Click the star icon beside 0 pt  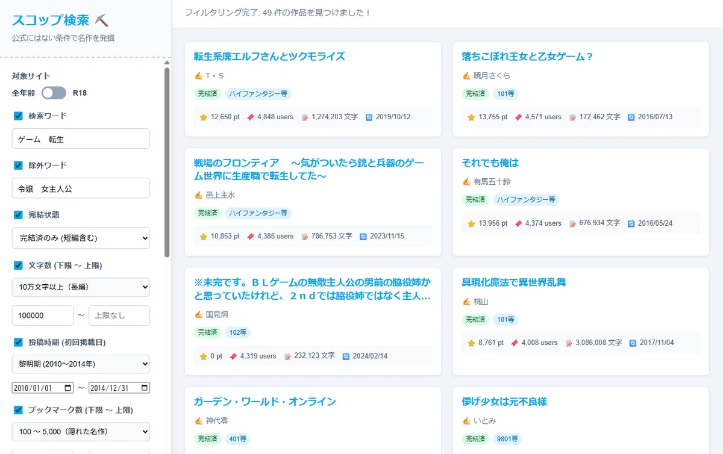[204, 356]
